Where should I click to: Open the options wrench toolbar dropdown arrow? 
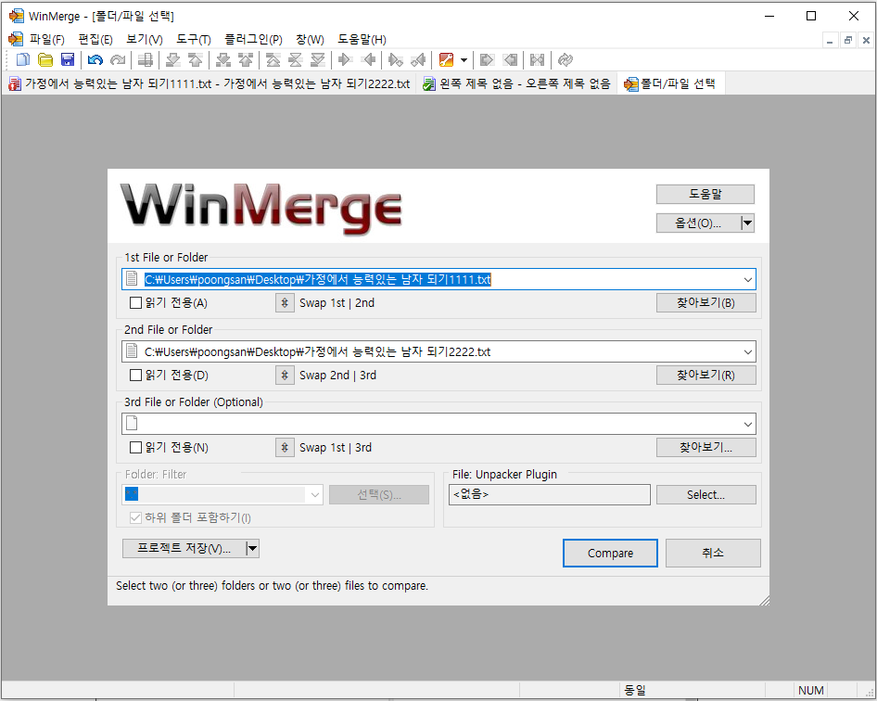coord(464,60)
